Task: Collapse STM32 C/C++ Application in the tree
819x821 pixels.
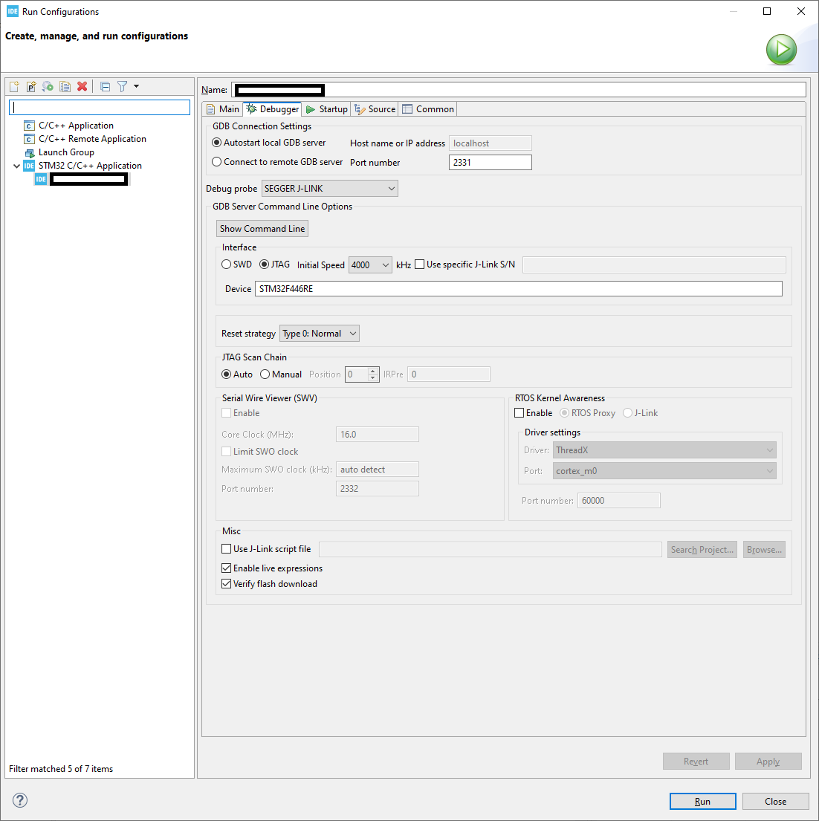Action: 16,165
